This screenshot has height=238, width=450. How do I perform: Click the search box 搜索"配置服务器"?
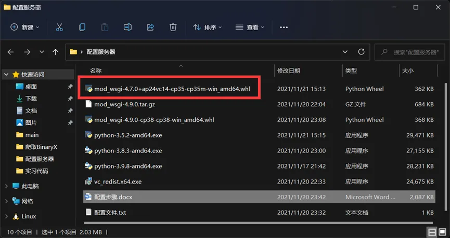coord(410,52)
